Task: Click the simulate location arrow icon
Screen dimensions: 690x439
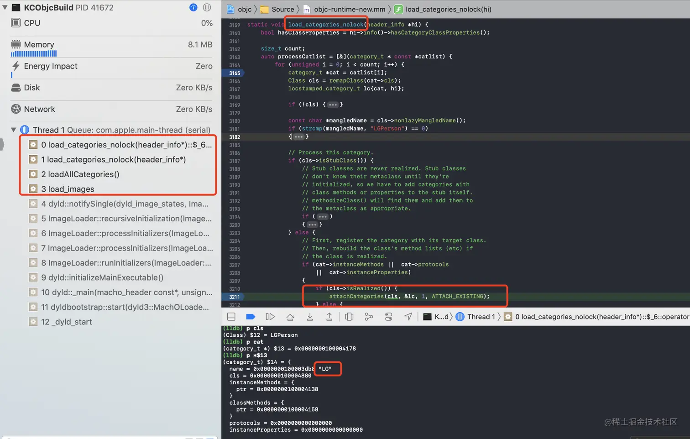Action: (x=408, y=317)
